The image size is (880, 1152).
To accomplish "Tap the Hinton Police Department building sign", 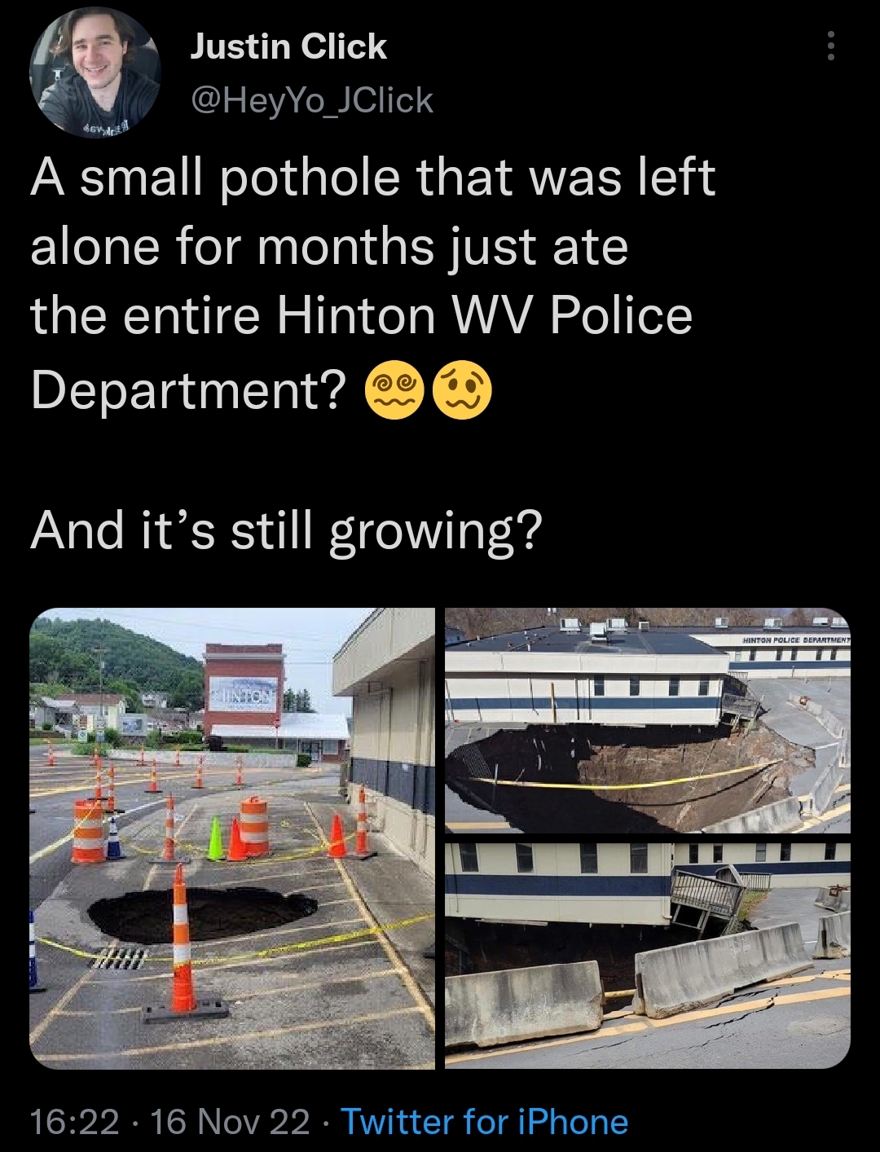I will click(795, 642).
